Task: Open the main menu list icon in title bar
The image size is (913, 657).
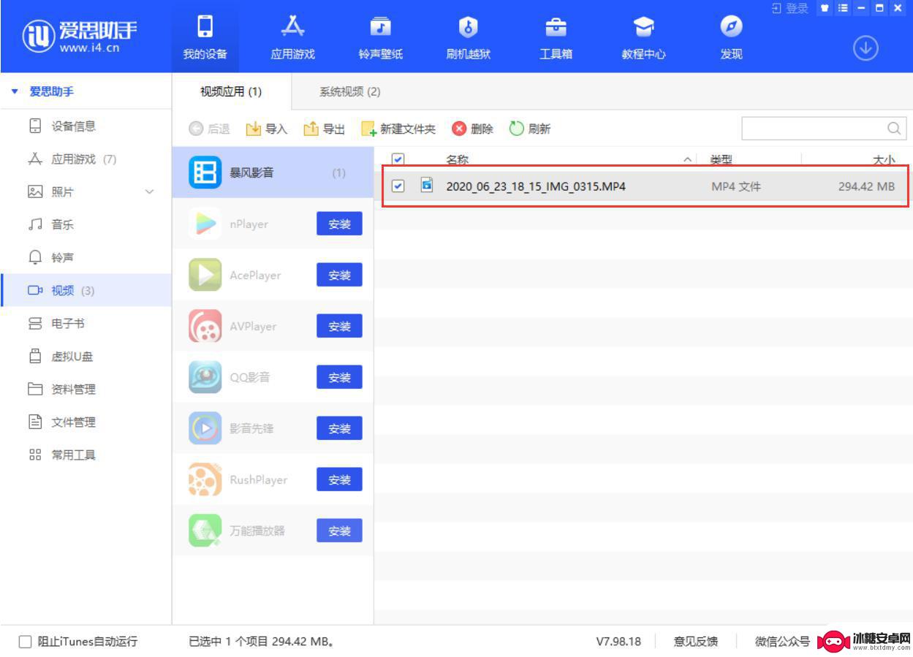Action: point(843,8)
